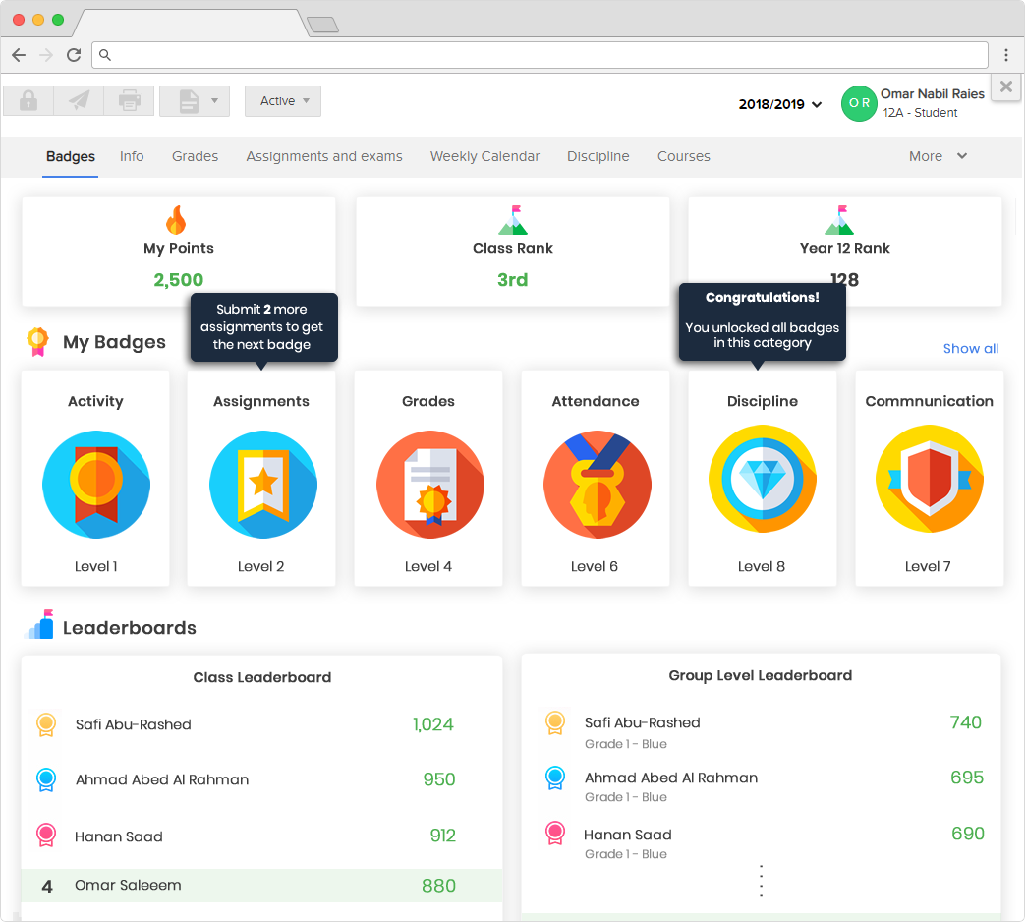Click the lock icon in toolbar
Screen dimensions: 1025x922
point(28,101)
